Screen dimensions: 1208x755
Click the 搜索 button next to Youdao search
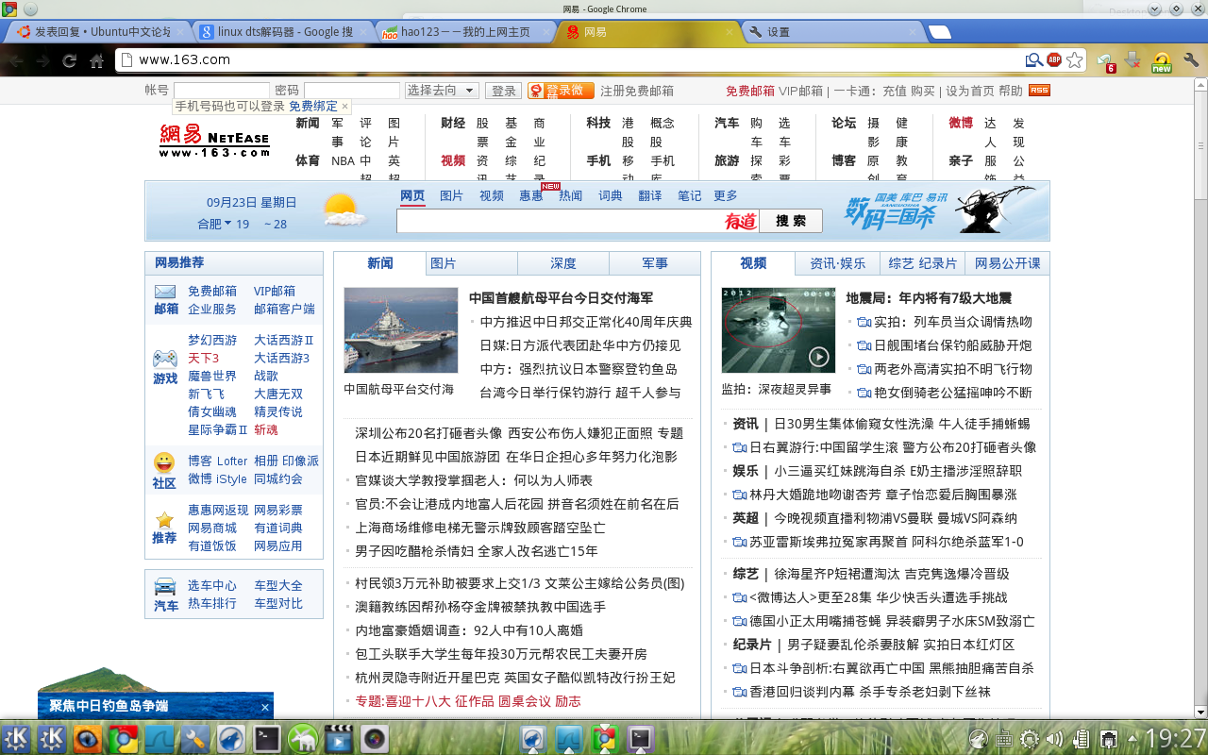point(791,221)
